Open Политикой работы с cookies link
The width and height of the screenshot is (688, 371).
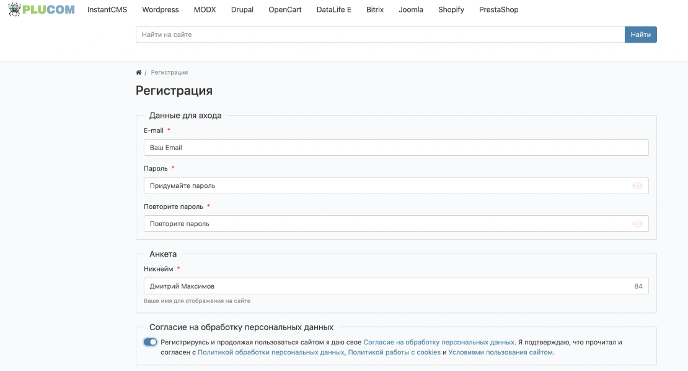[x=394, y=352]
